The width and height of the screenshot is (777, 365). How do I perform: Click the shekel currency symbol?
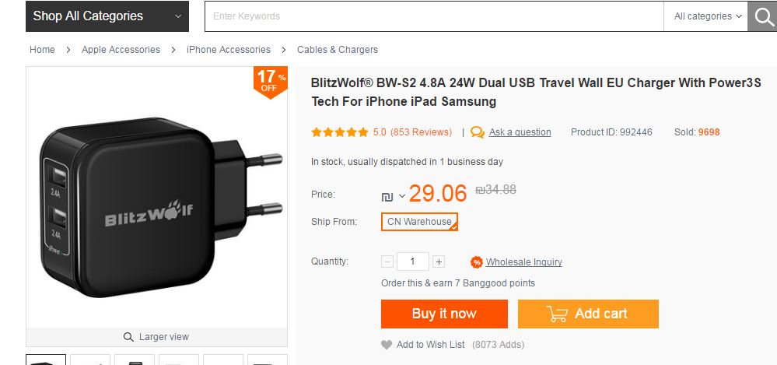387,197
